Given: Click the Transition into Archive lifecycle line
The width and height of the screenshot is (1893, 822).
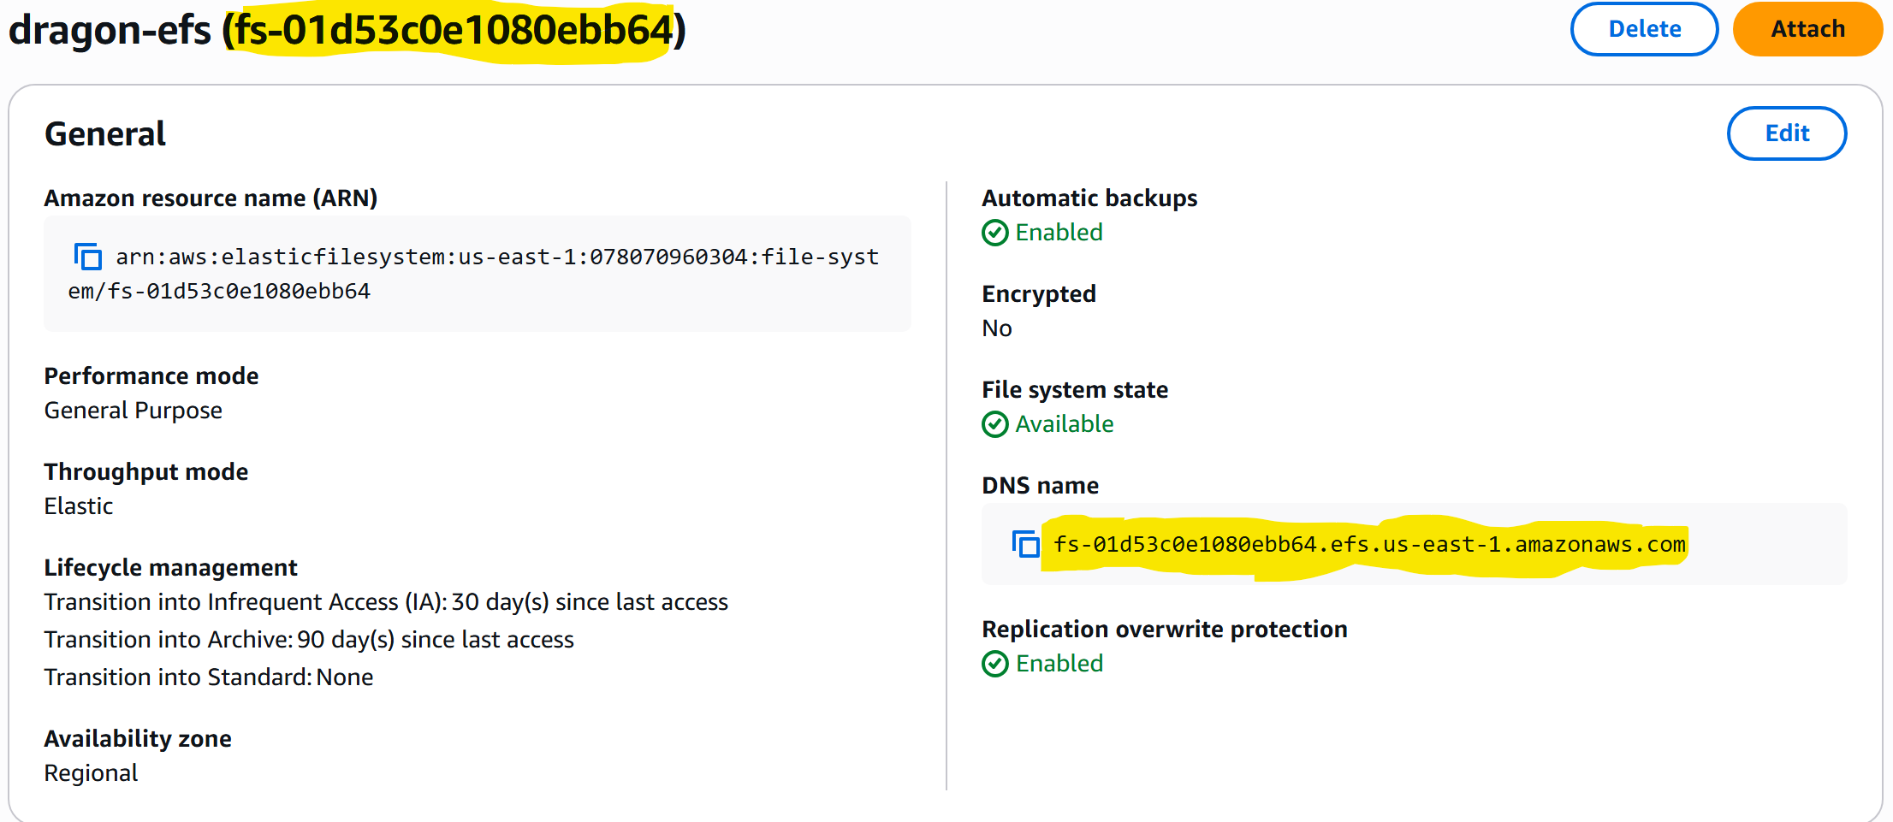Looking at the screenshot, I should pos(309,640).
